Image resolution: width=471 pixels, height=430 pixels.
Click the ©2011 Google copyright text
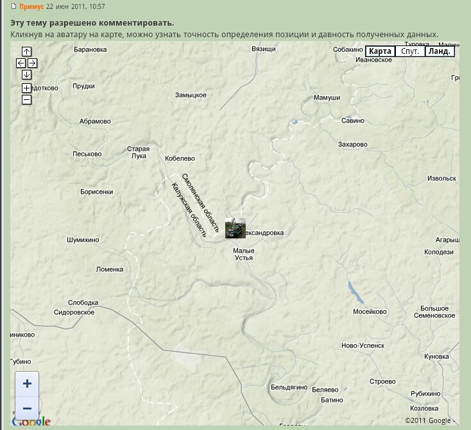point(430,420)
